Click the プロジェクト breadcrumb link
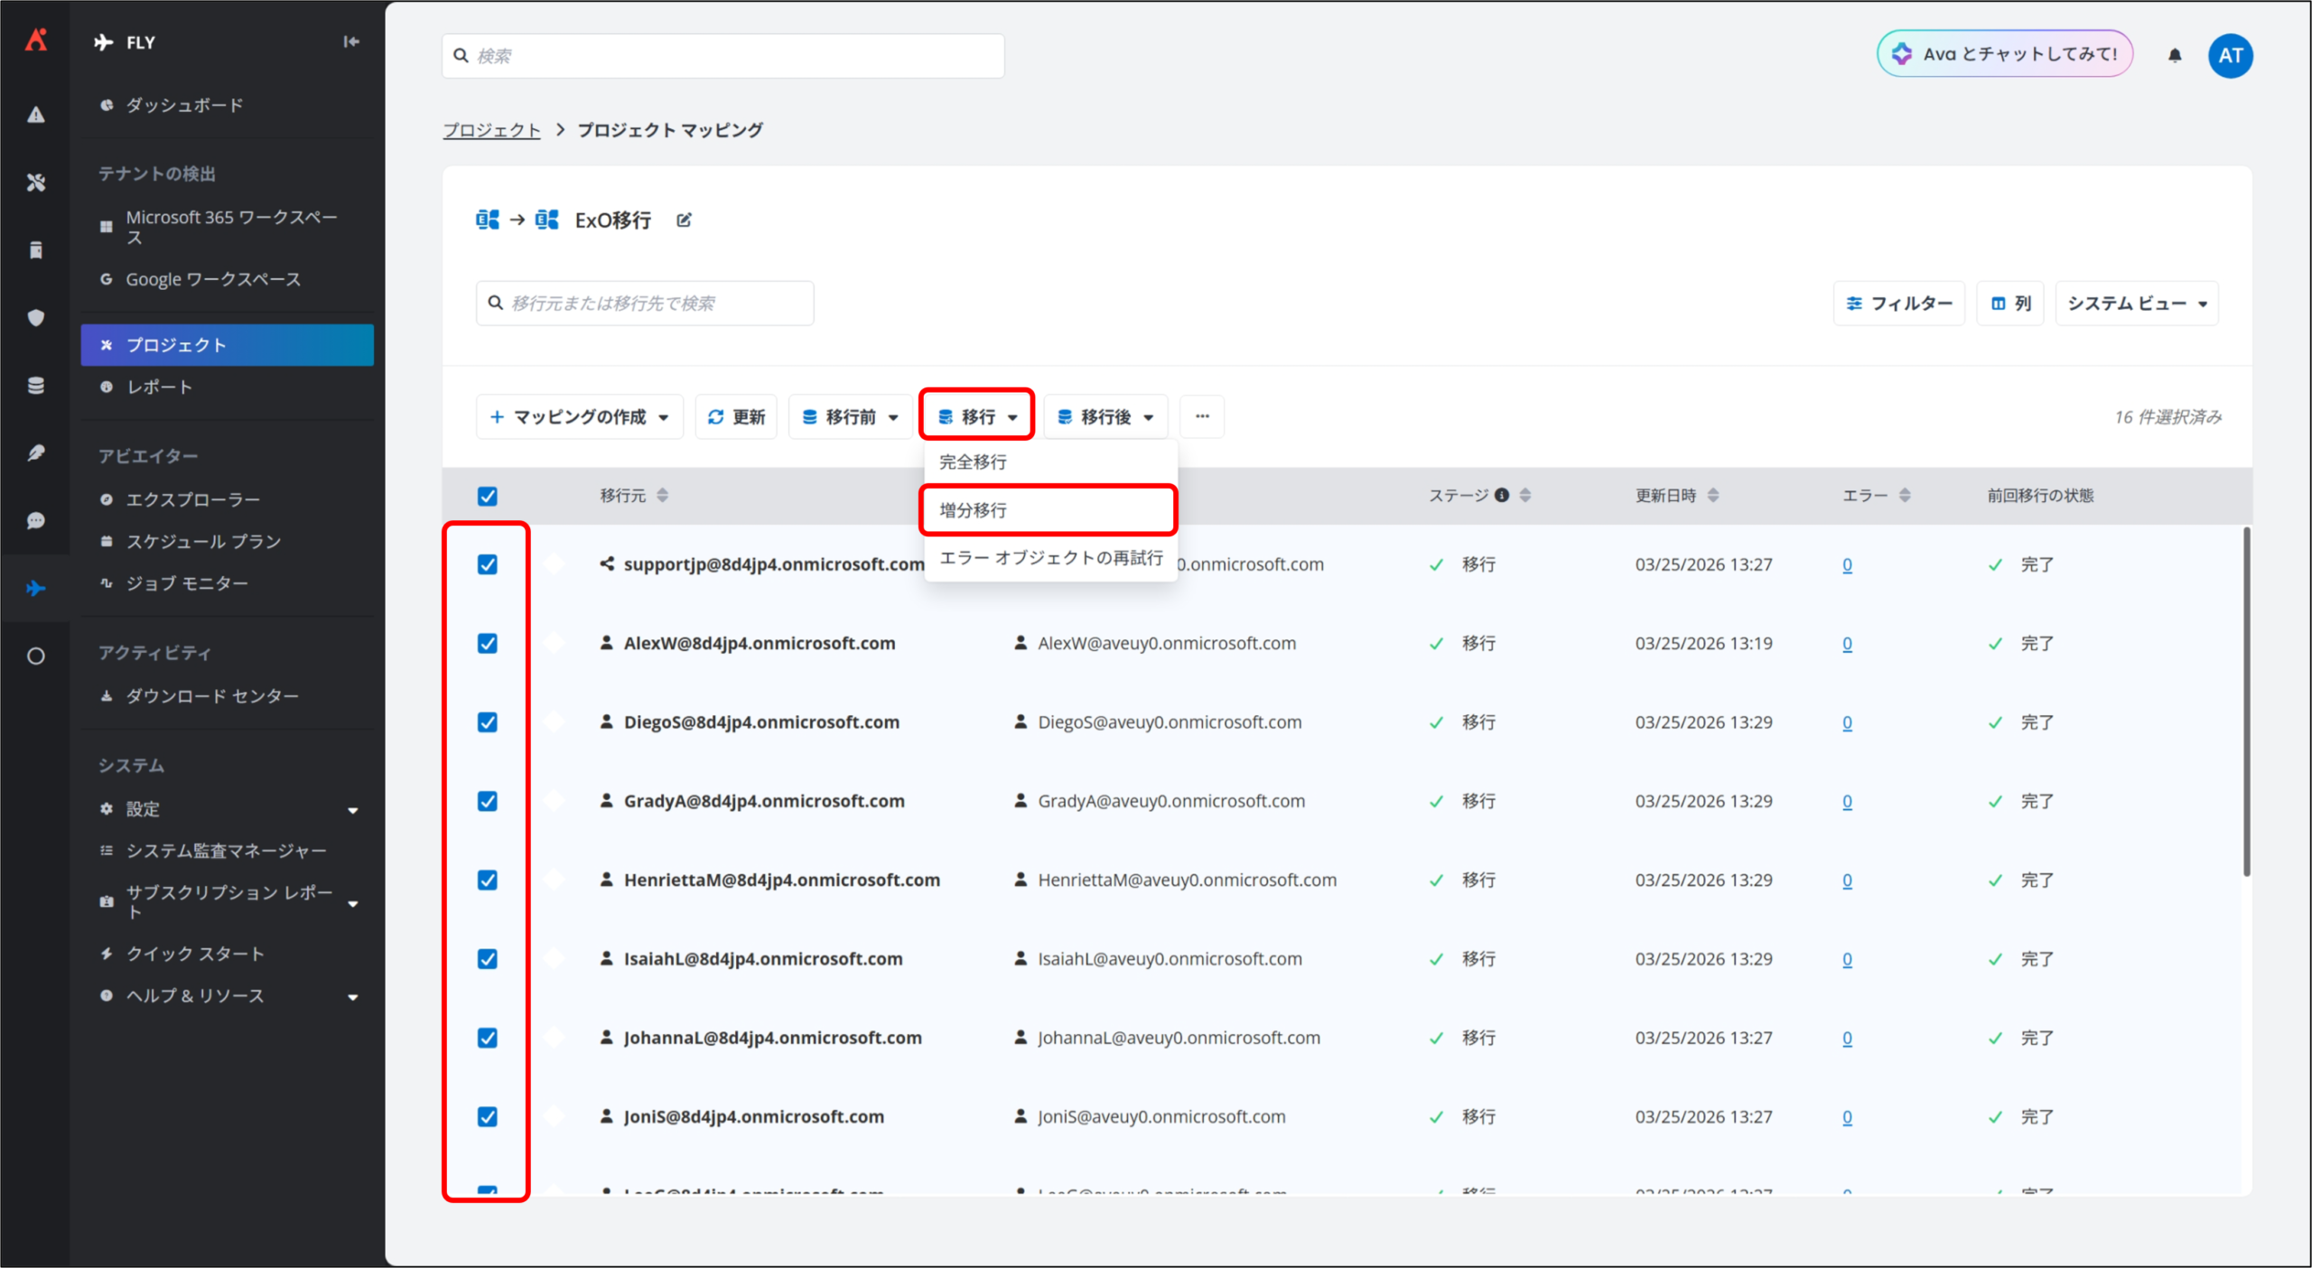 pyautogui.click(x=491, y=130)
